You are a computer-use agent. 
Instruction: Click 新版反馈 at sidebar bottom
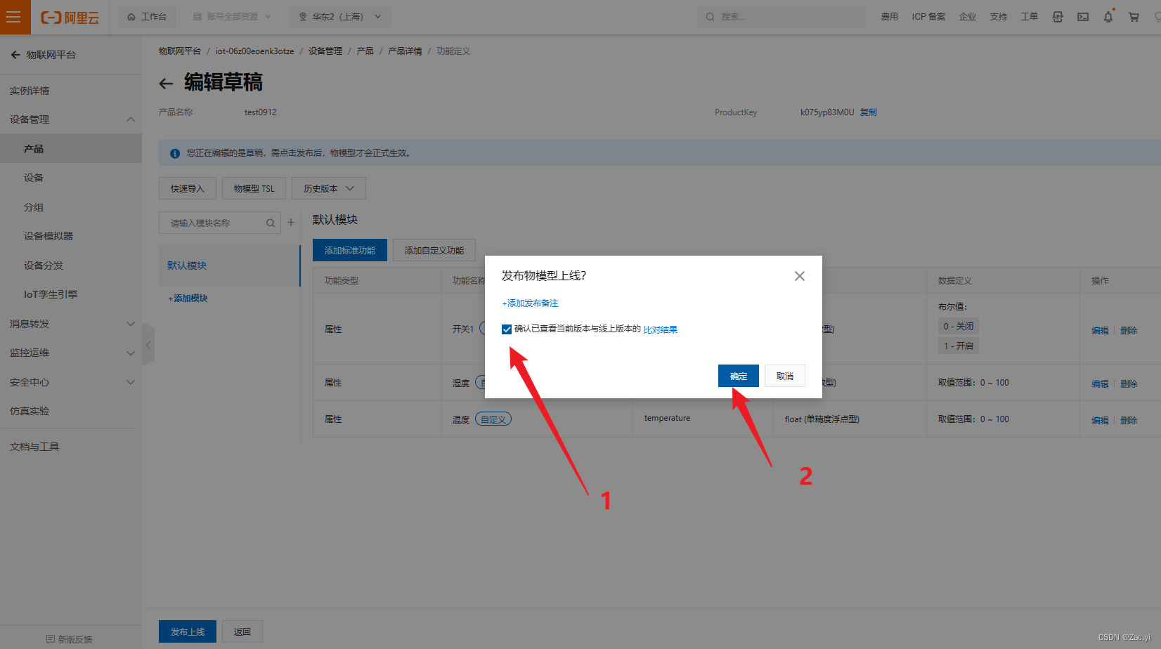pos(70,639)
